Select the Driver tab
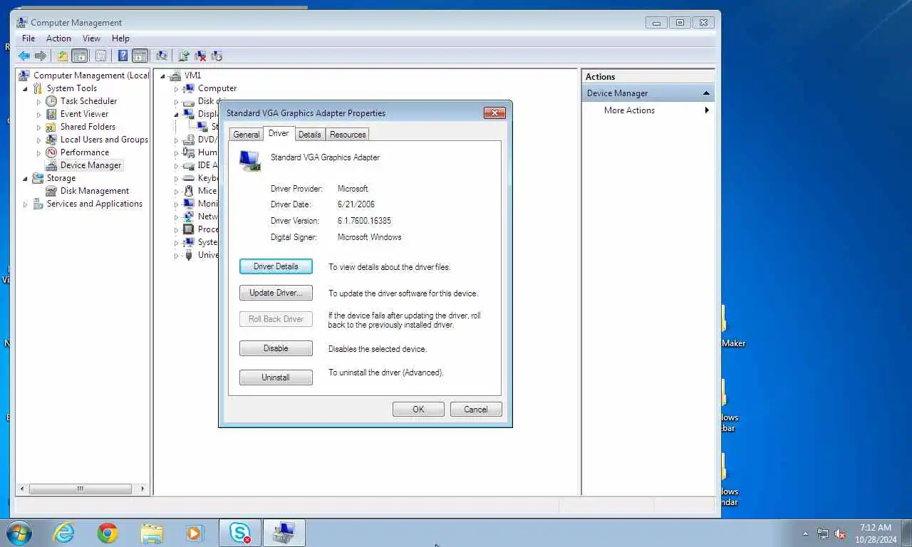 coord(279,133)
